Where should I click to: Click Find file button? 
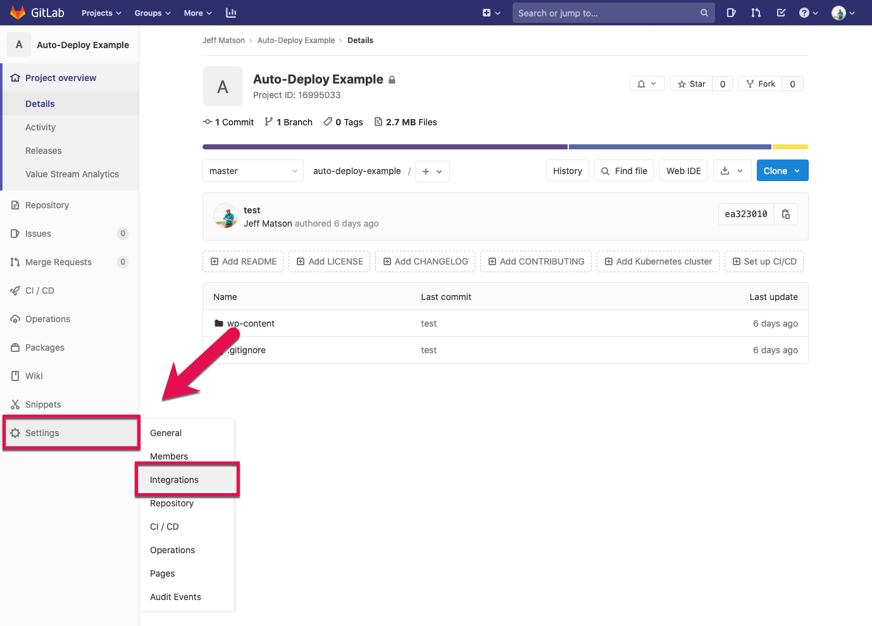pos(624,171)
